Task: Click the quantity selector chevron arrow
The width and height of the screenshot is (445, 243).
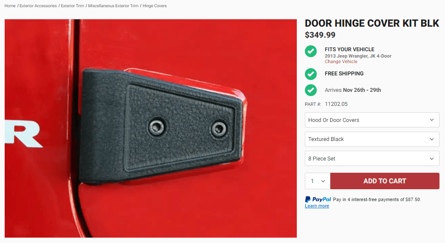Action: click(323, 181)
